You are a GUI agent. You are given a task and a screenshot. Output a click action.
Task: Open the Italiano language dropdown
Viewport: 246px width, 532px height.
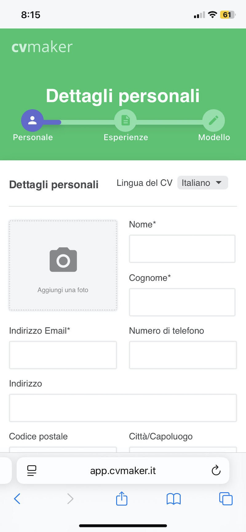[202, 183]
